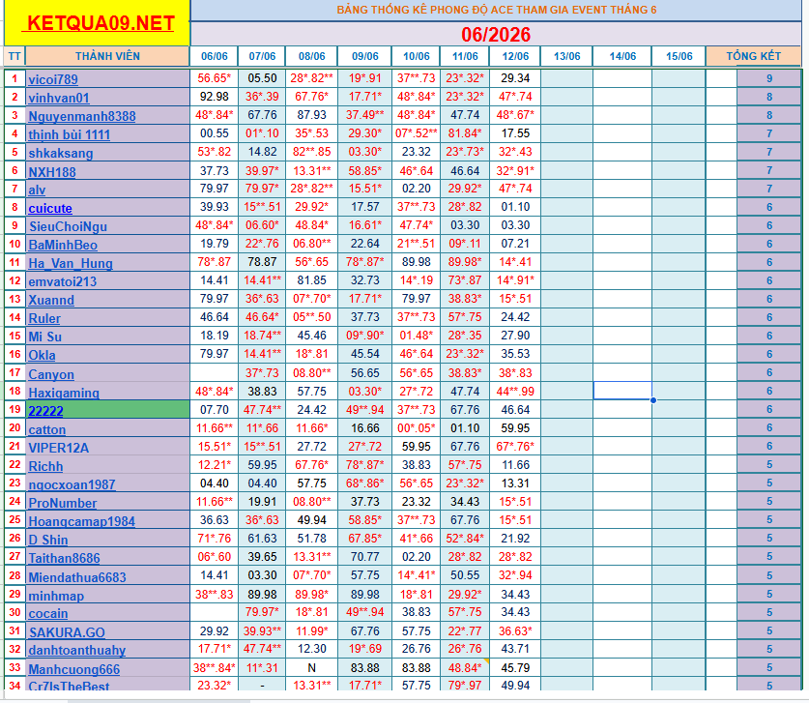
Task: Select the shkaksang member cell
Action: coord(107,153)
